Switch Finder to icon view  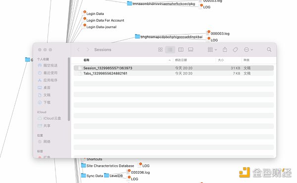[160, 50]
